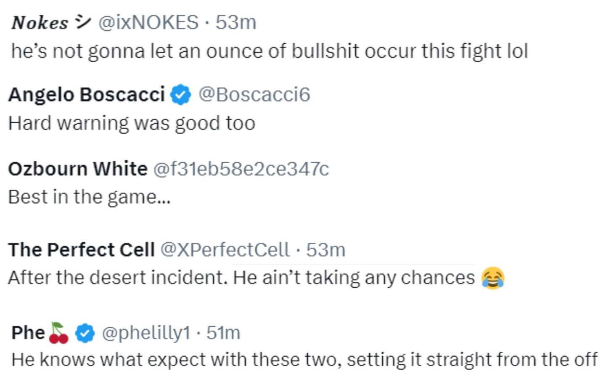Open Angelo Boscacci's display name

[87, 95]
